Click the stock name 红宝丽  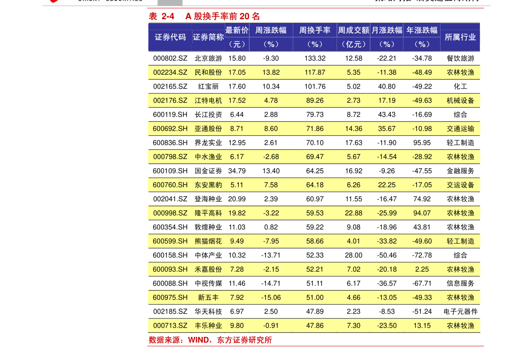(208, 87)
